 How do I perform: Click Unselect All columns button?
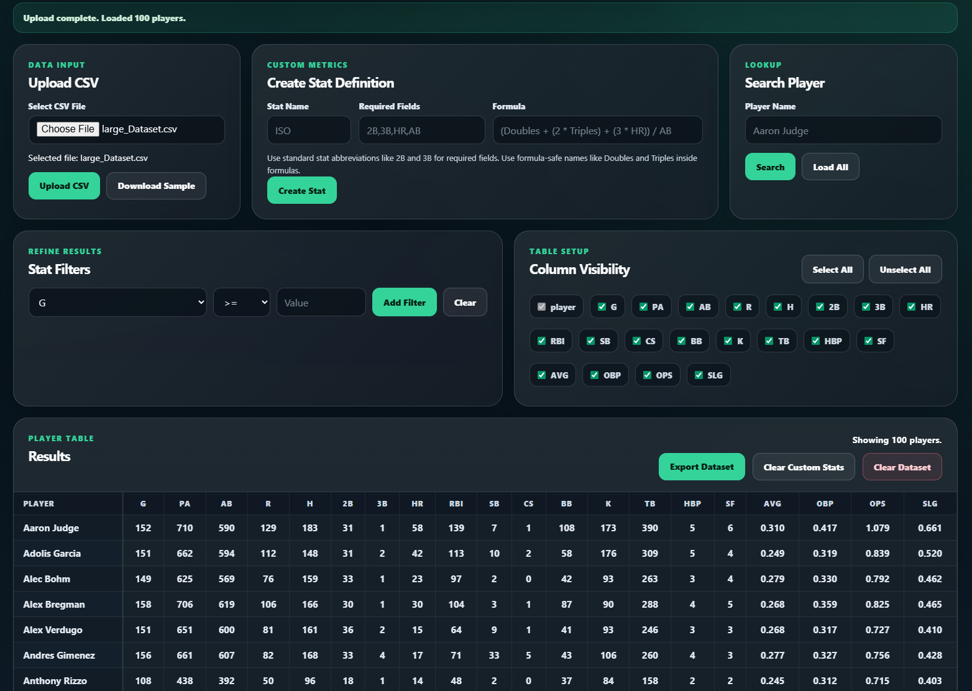[x=905, y=270]
